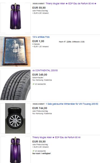Click Ich beobachte under the last perfume

pos(40,151)
